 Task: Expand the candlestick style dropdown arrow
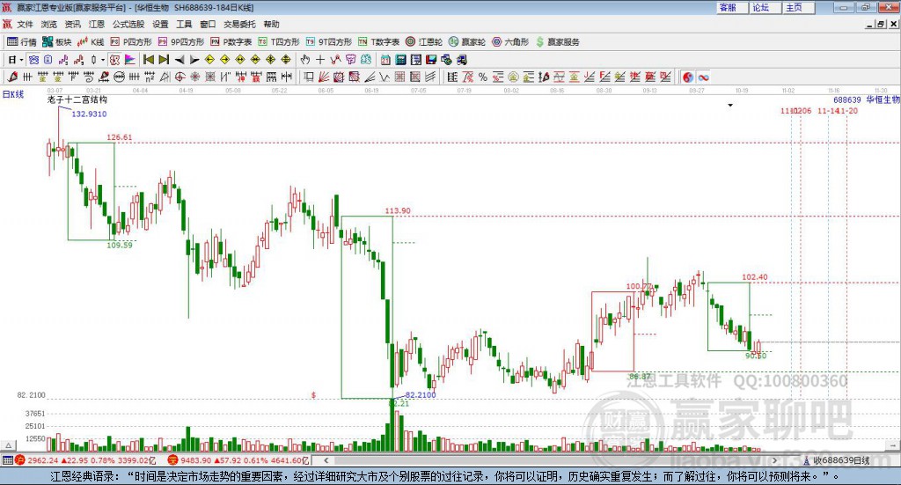tap(103, 60)
